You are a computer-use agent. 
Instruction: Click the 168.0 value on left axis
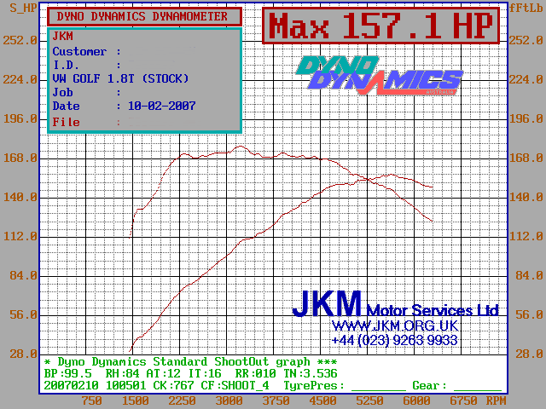pyautogui.click(x=20, y=158)
